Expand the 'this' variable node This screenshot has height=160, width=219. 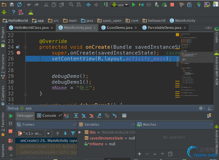[80, 132]
